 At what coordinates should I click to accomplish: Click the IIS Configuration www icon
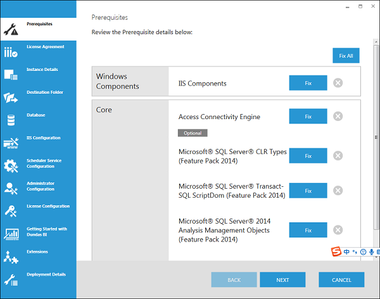(11, 143)
